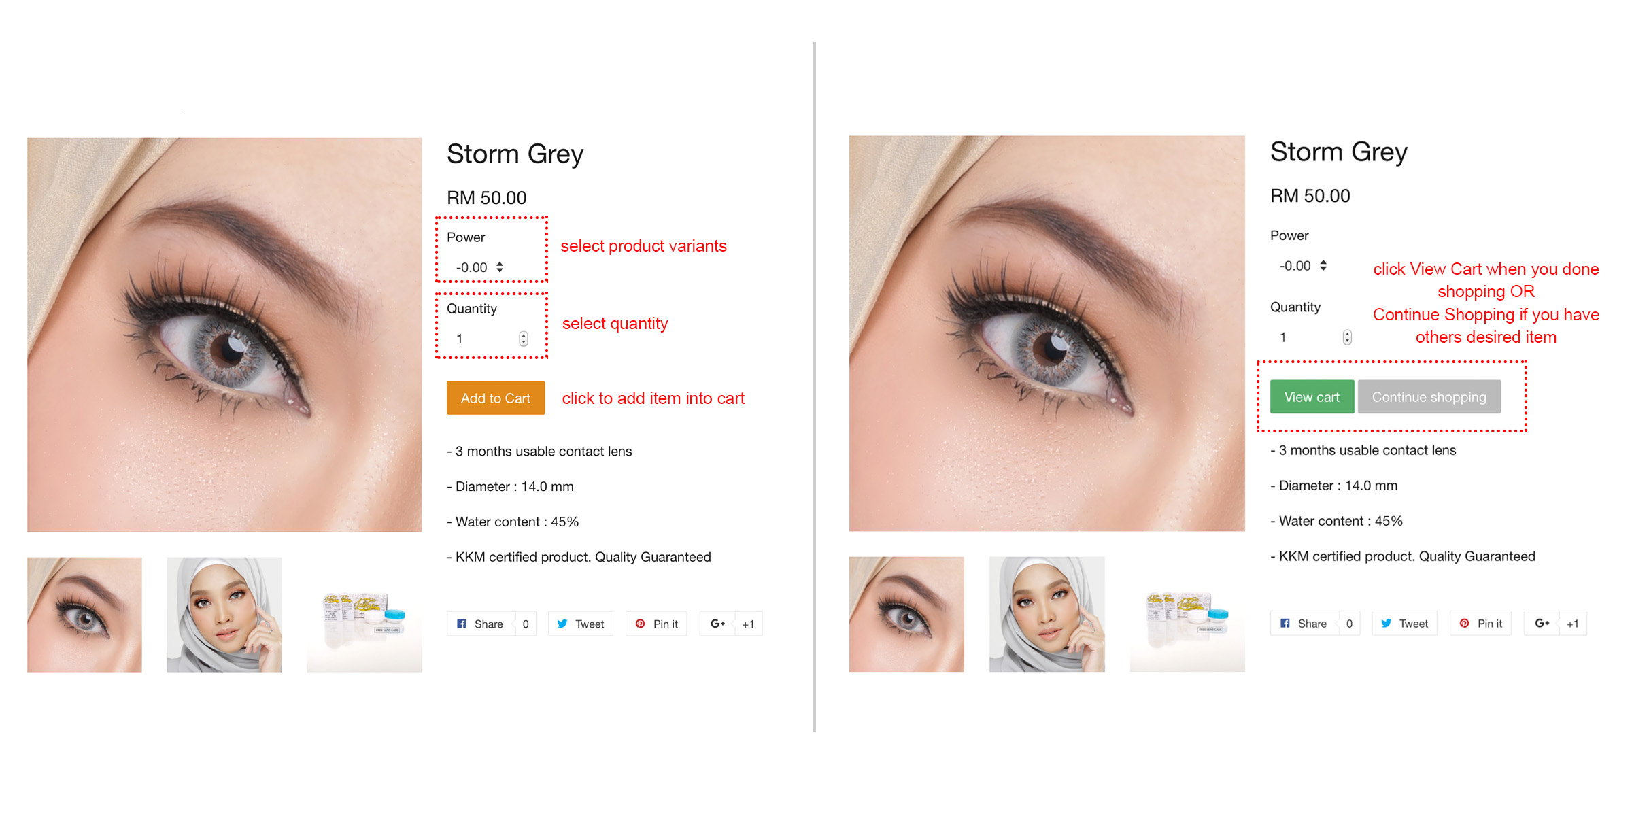This screenshot has height=816, width=1632.
Task: Click the orange Add to Cart button
Action: 496,398
